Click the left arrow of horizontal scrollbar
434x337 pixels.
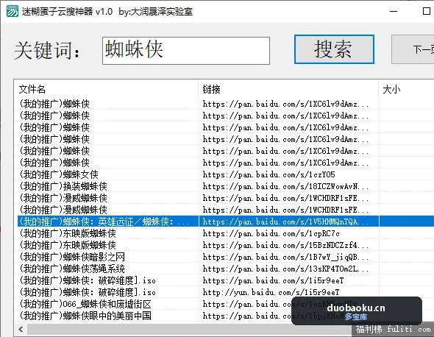[21, 329]
